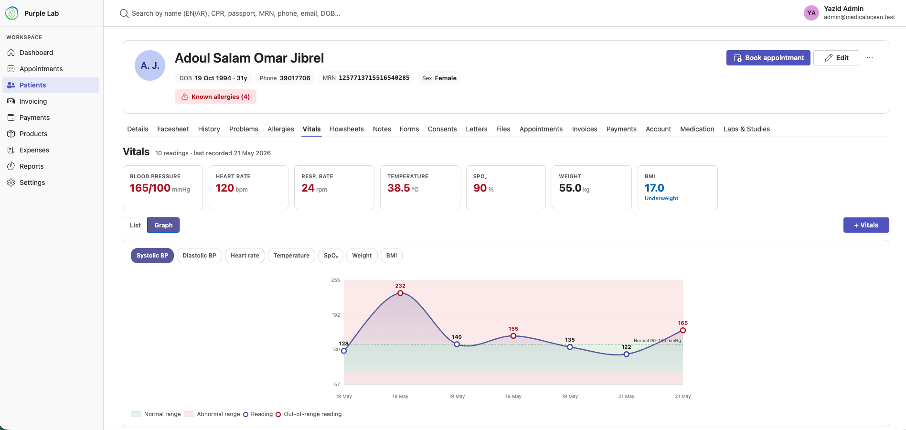This screenshot has width=906, height=430.
Task: Click the 232 systolic reading point
Action: (x=400, y=293)
